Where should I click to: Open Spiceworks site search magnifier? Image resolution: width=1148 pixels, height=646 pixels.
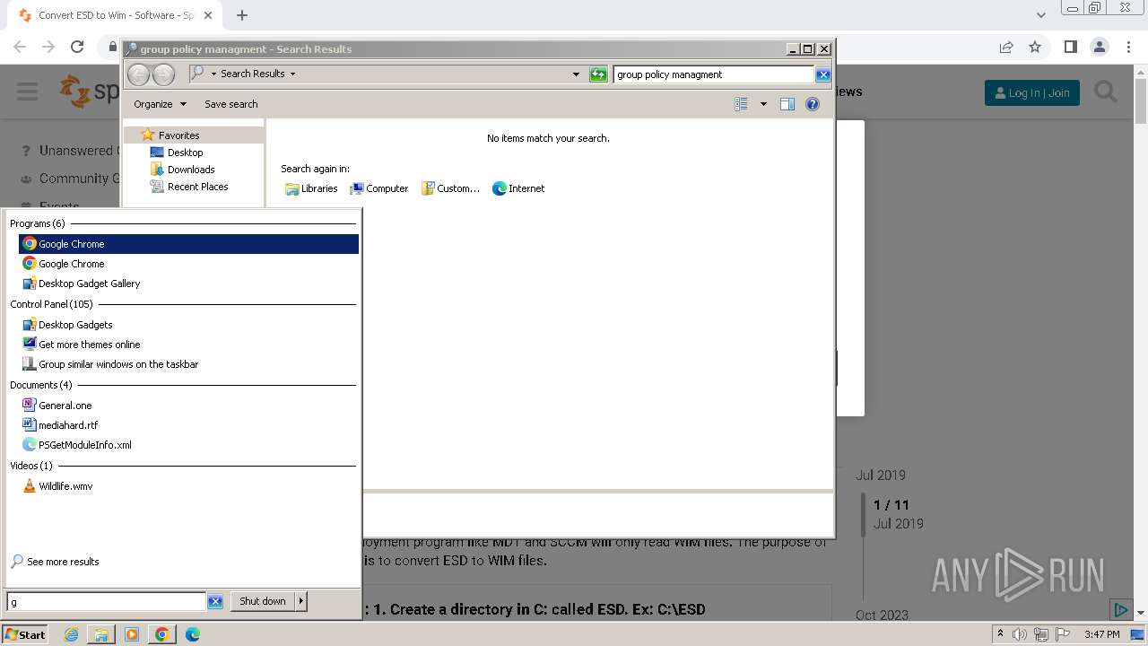[x=1106, y=92]
